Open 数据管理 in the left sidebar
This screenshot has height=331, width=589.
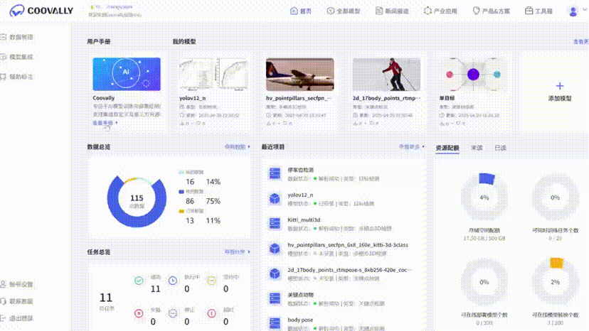click(17, 37)
